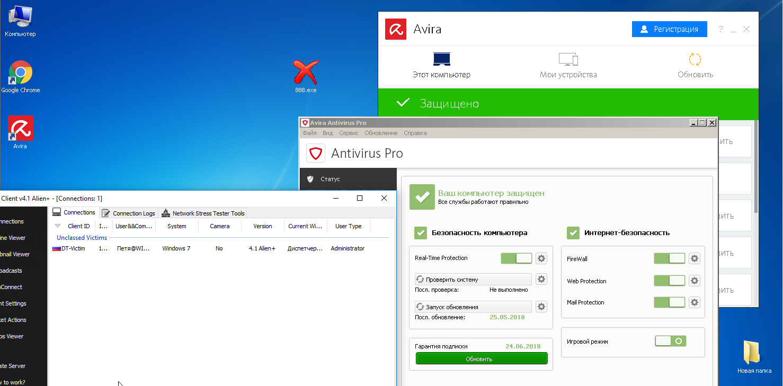Click the green Обновить subscription button
The image size is (783, 386).
[x=482, y=358]
